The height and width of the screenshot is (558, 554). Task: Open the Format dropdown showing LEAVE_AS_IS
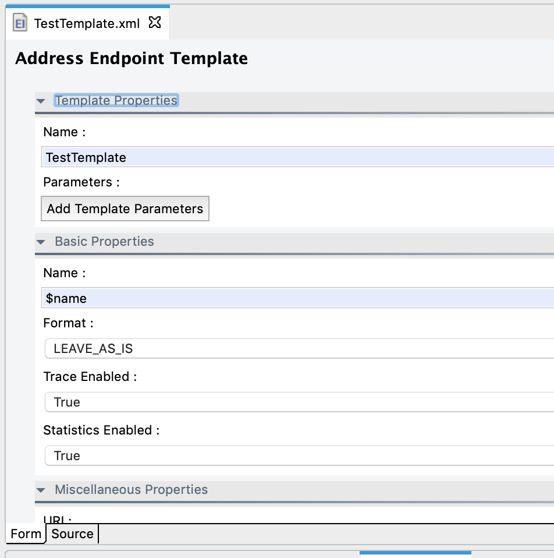click(299, 348)
